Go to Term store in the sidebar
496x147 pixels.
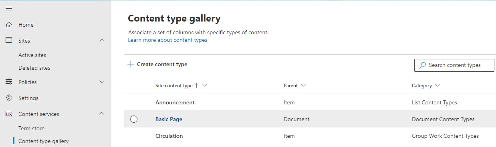32,128
